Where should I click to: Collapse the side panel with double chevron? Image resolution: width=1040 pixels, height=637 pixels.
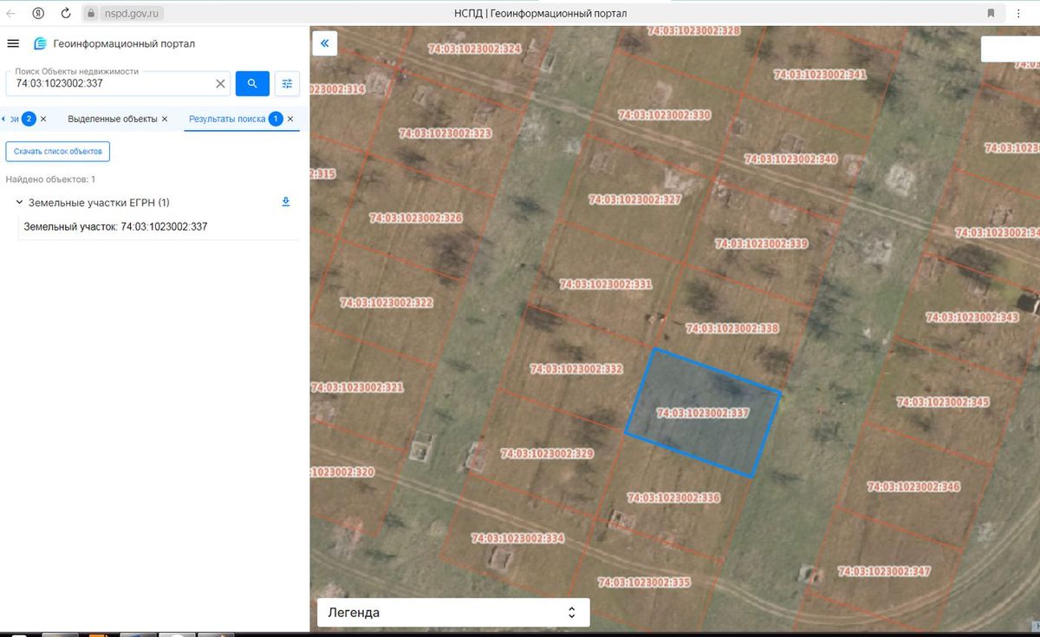pyautogui.click(x=324, y=43)
